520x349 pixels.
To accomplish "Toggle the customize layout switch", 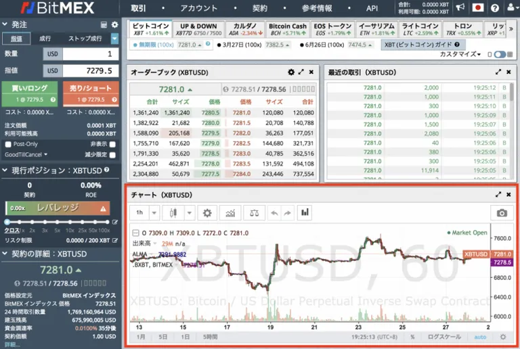I will click(500, 54).
